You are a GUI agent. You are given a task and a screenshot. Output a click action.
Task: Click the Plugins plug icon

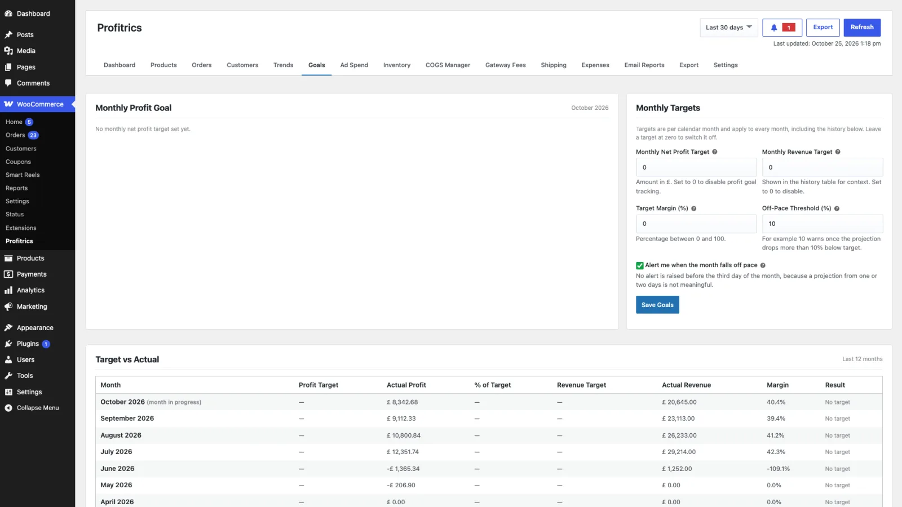pos(8,344)
